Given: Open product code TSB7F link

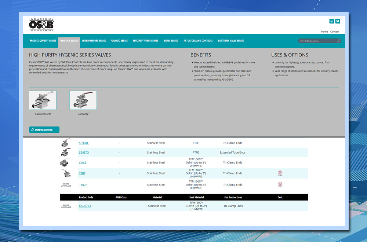Looking at the screenshot, I should pyautogui.click(x=83, y=185).
